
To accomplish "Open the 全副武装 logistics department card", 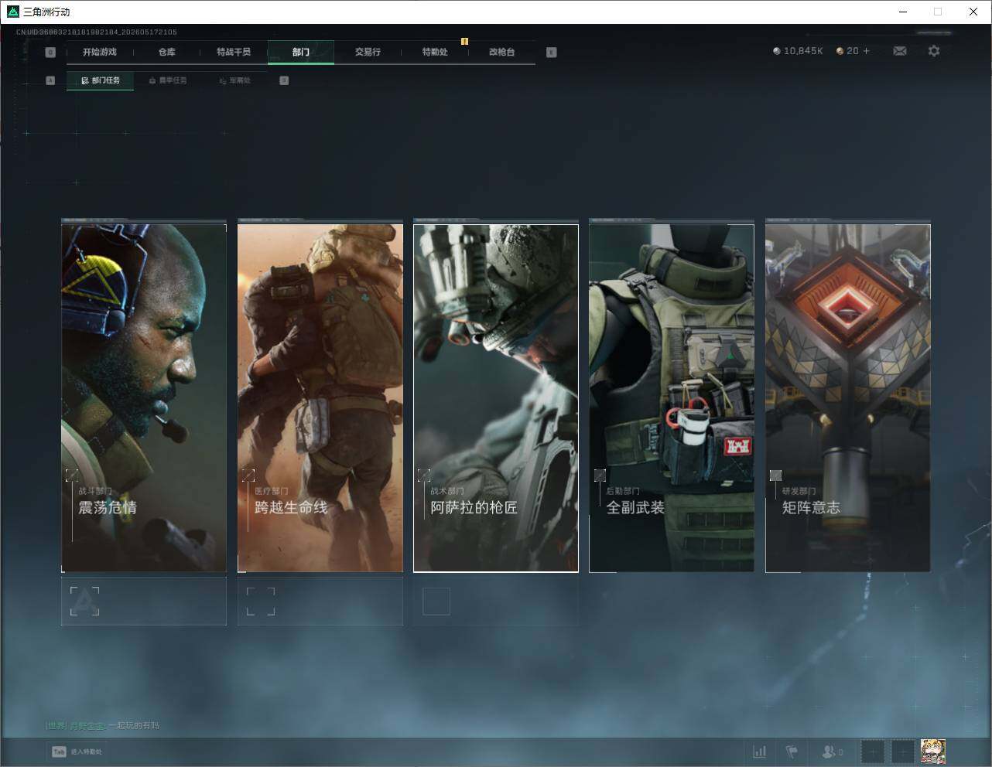I will 672,397.
